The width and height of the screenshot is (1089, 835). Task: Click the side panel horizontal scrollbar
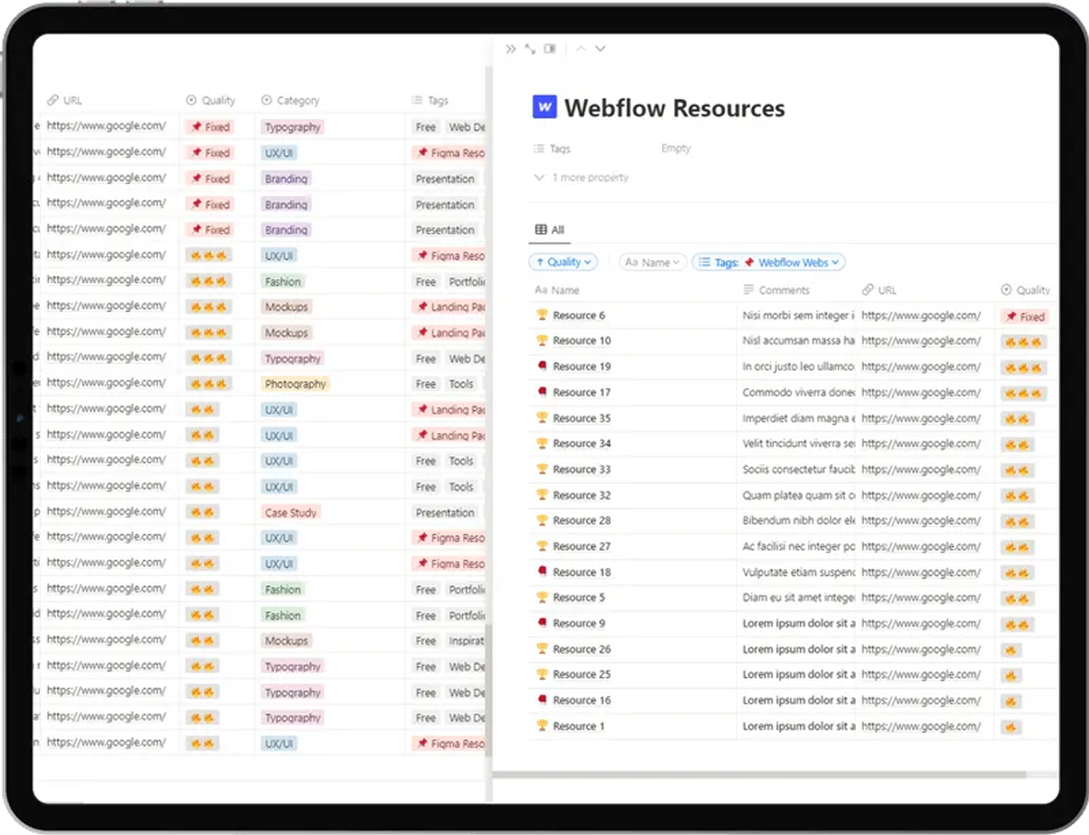tap(759, 775)
